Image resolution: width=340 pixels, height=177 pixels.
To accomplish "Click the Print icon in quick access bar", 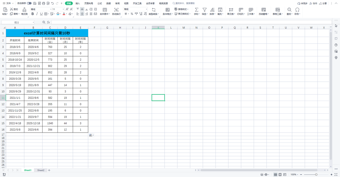I will (x=43, y=3).
